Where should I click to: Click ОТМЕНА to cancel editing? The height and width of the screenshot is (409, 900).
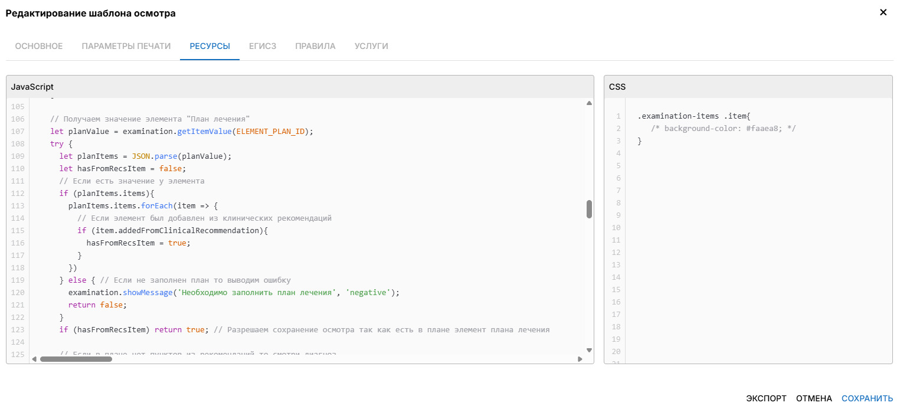(x=814, y=398)
